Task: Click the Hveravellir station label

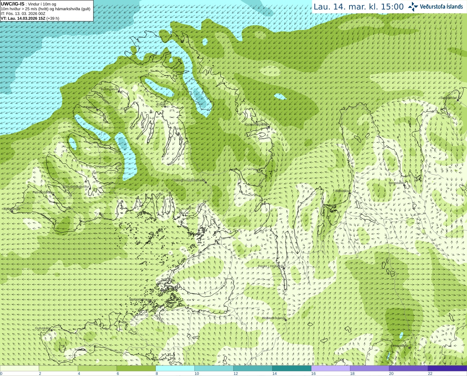Action: point(400,346)
